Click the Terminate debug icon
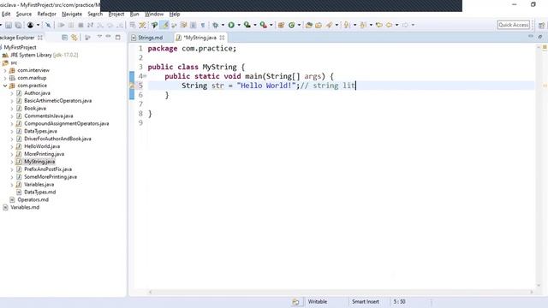548x308 pixels. [80, 25]
